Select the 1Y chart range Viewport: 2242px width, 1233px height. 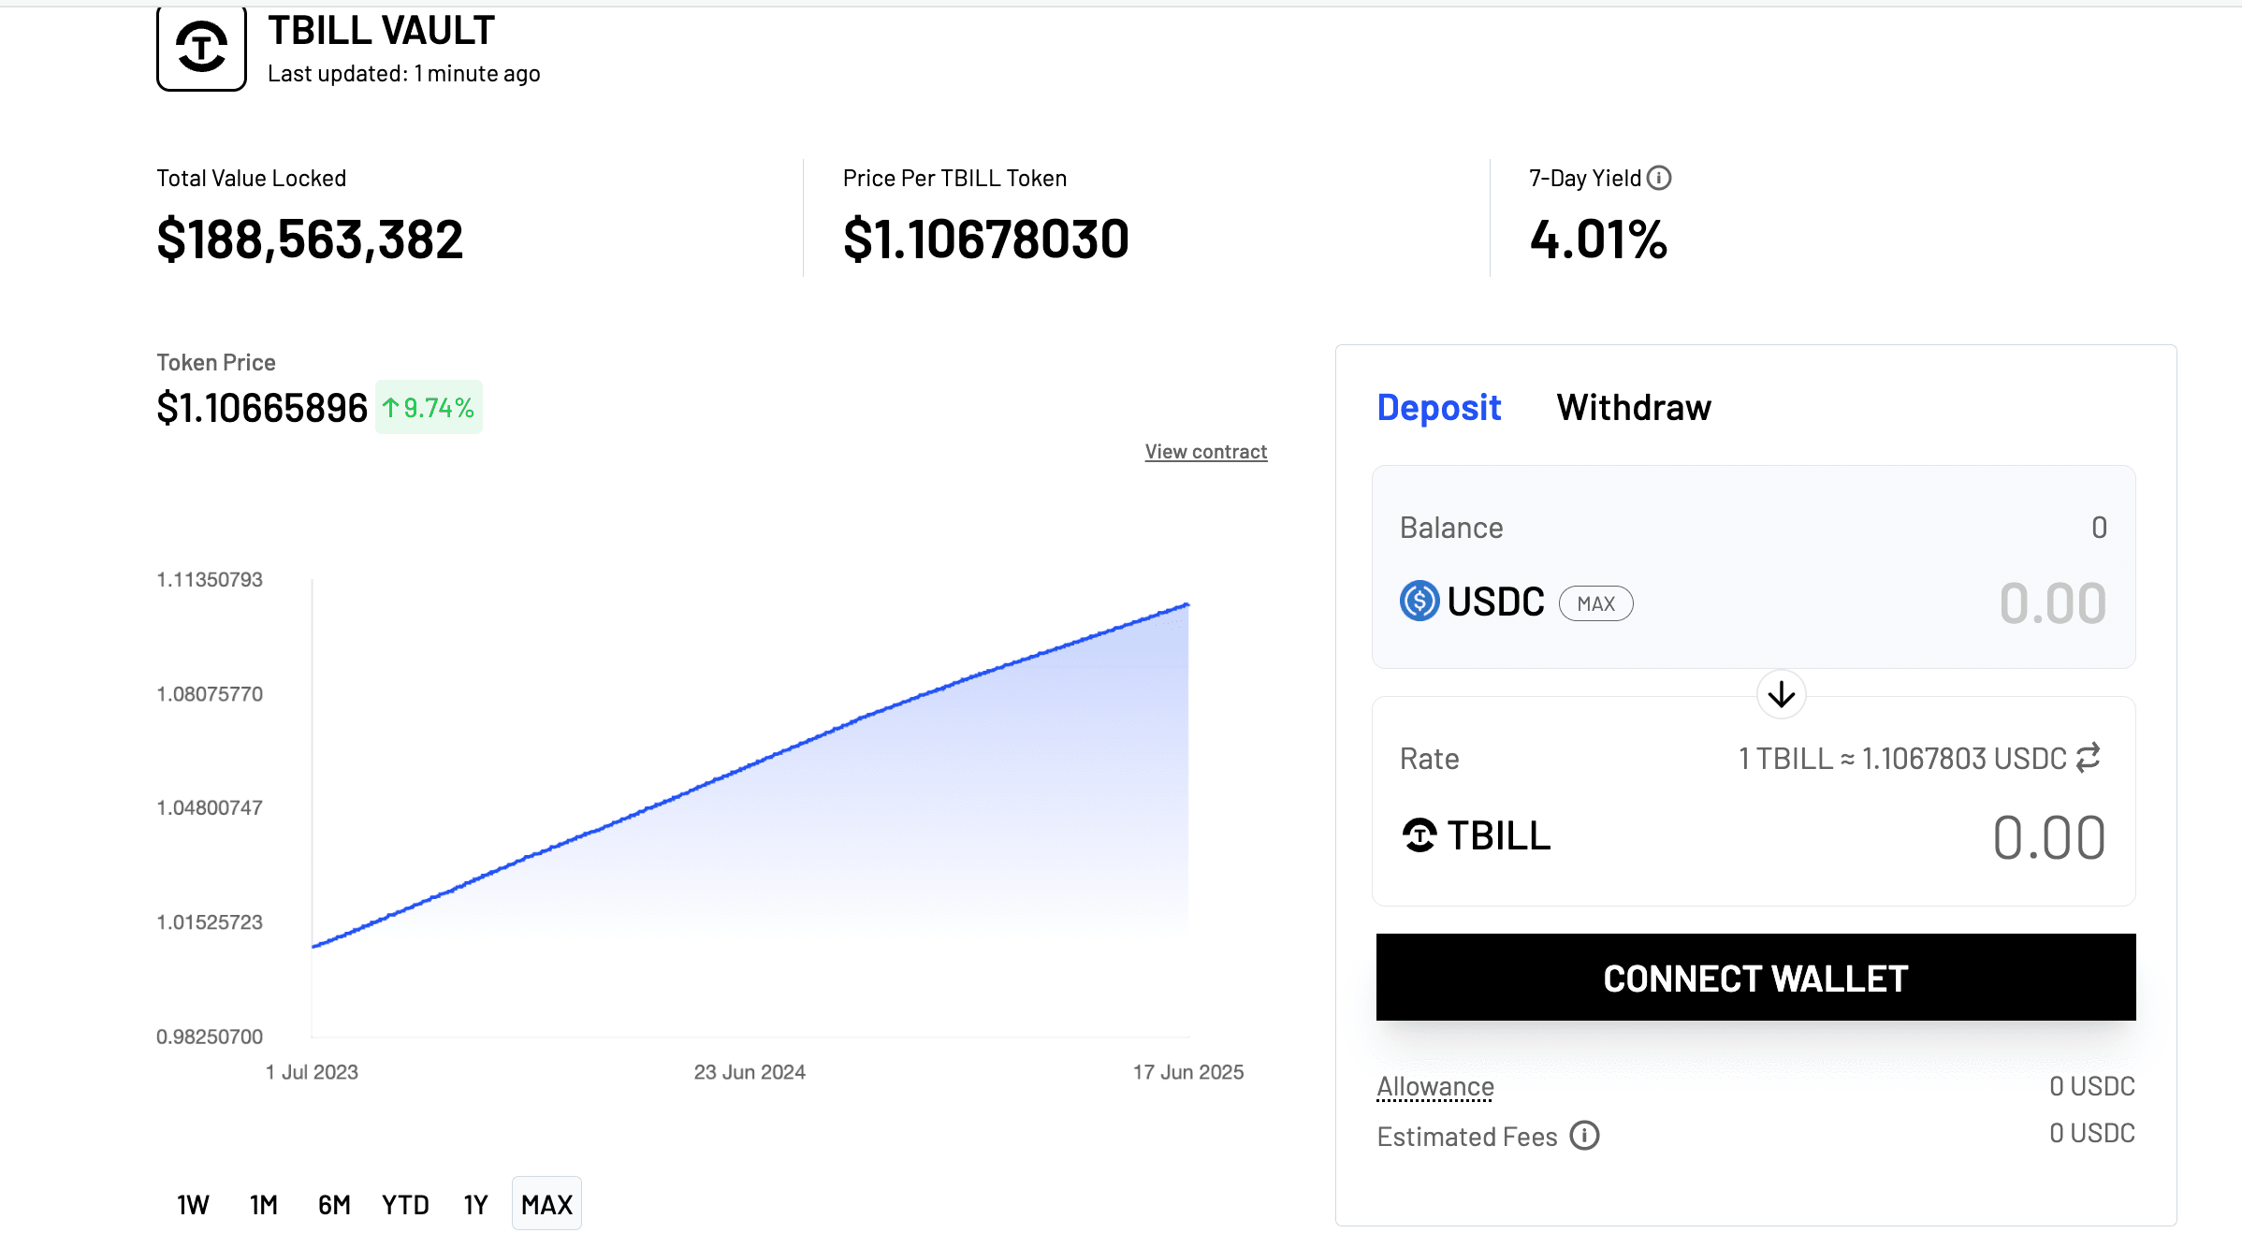[x=476, y=1205]
